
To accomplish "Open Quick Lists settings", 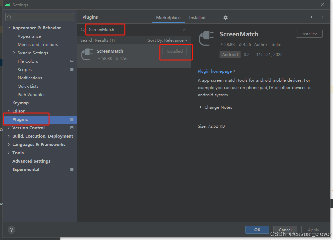I will point(28,86).
